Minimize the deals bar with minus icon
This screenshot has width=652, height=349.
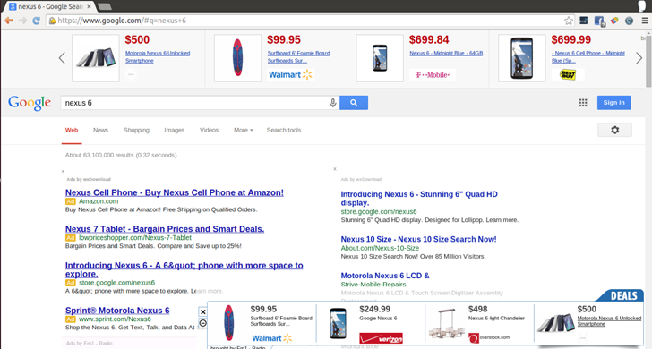[203, 323]
